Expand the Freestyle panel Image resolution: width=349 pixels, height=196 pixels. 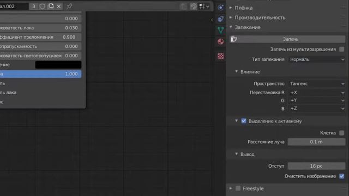point(231,188)
